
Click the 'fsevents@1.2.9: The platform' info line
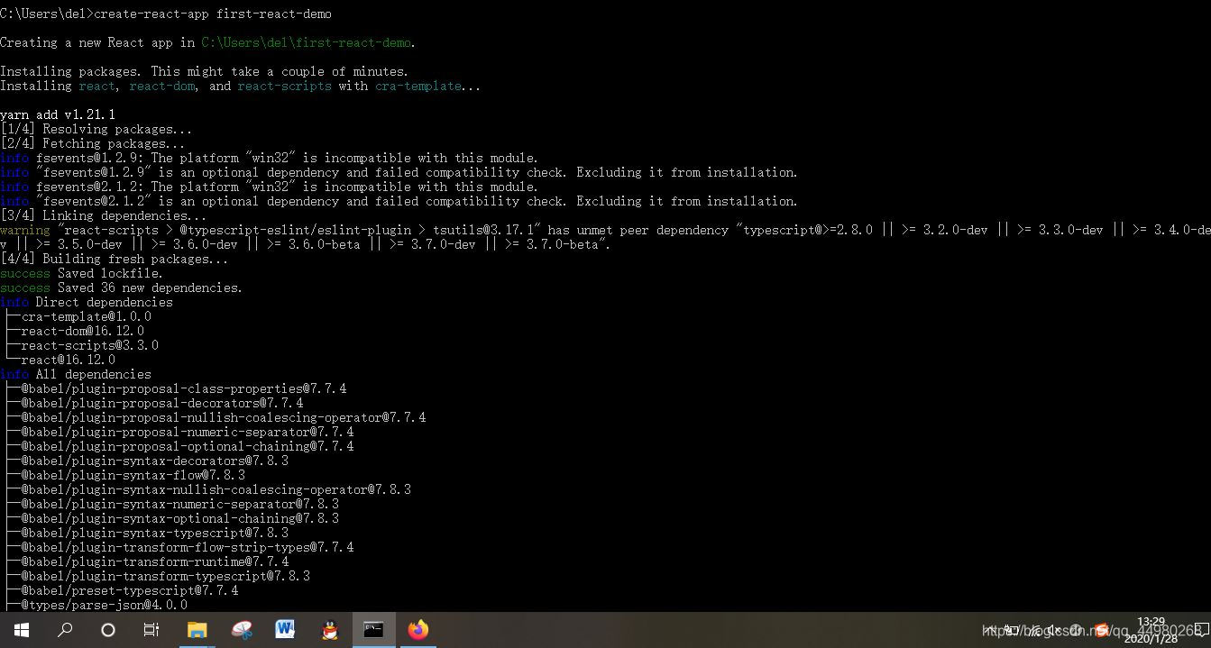coord(269,158)
